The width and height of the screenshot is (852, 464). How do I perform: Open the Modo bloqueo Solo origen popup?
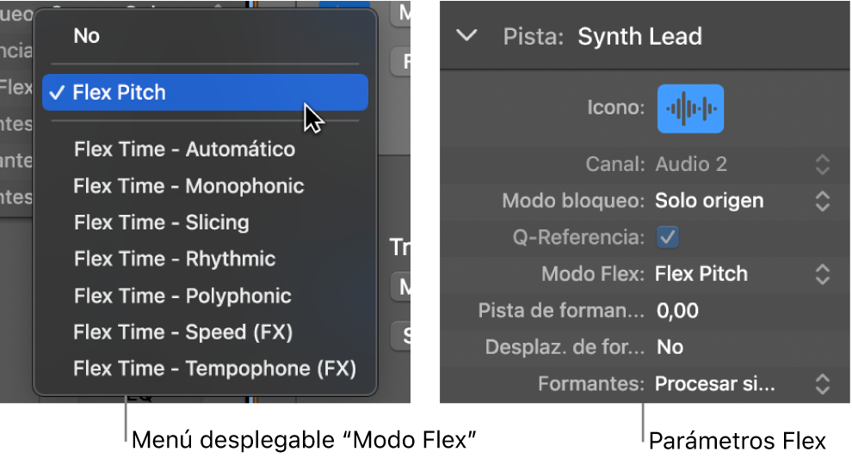point(822,201)
